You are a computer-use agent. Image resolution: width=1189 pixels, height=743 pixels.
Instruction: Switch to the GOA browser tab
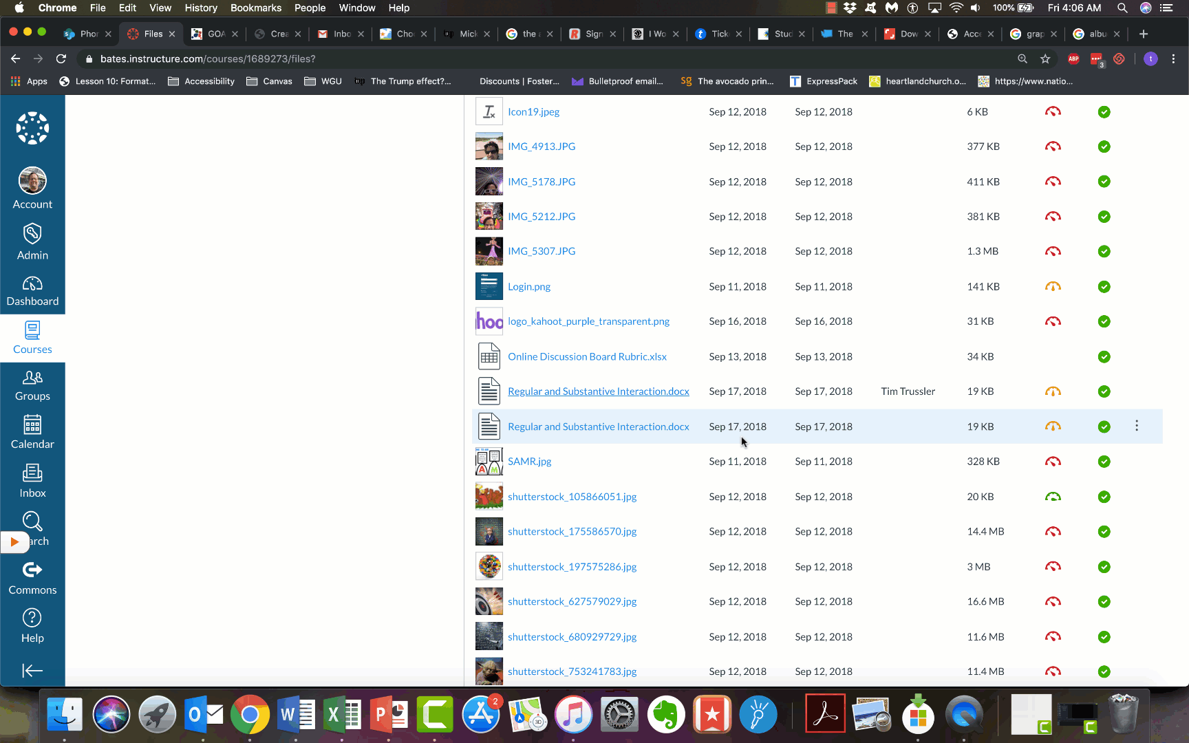[x=214, y=34]
